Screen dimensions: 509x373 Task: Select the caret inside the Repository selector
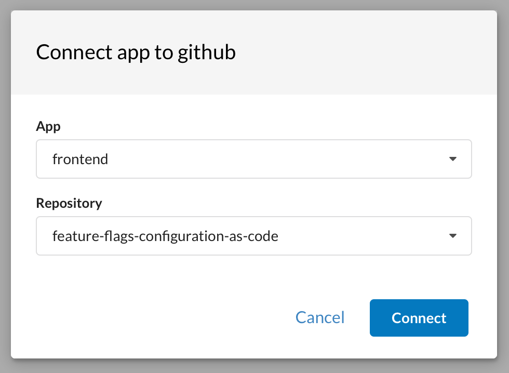point(453,236)
